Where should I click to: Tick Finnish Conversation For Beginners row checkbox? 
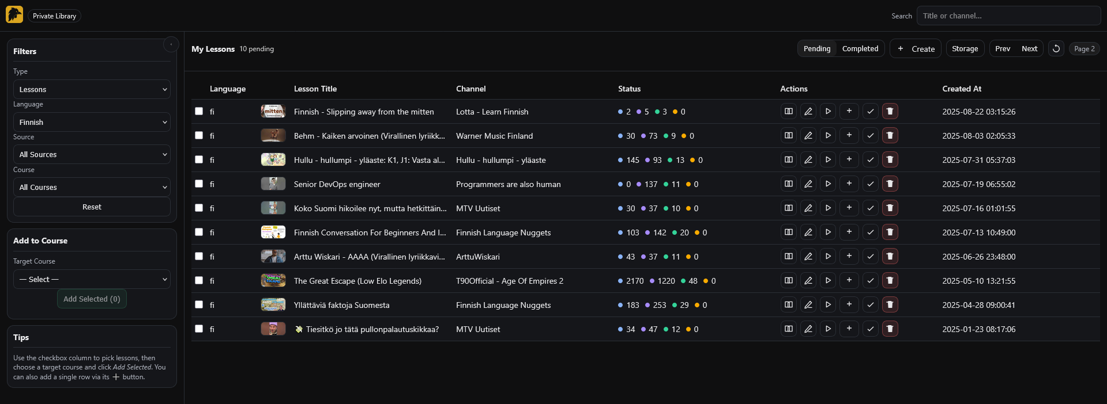(x=199, y=232)
